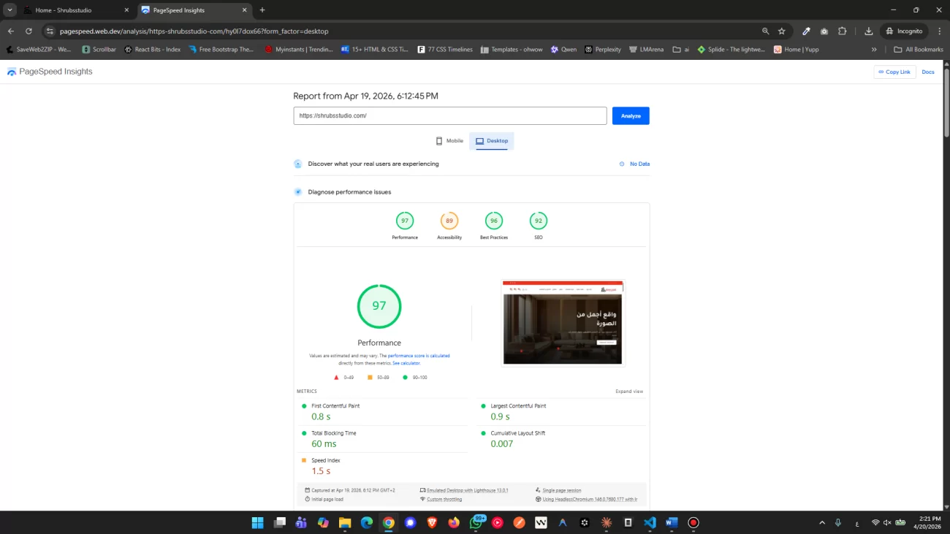
Task: Open the 'See calculator' link
Action: 406,363
